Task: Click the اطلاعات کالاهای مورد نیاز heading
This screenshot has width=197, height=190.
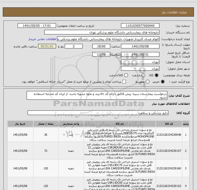Action: coord(171,104)
